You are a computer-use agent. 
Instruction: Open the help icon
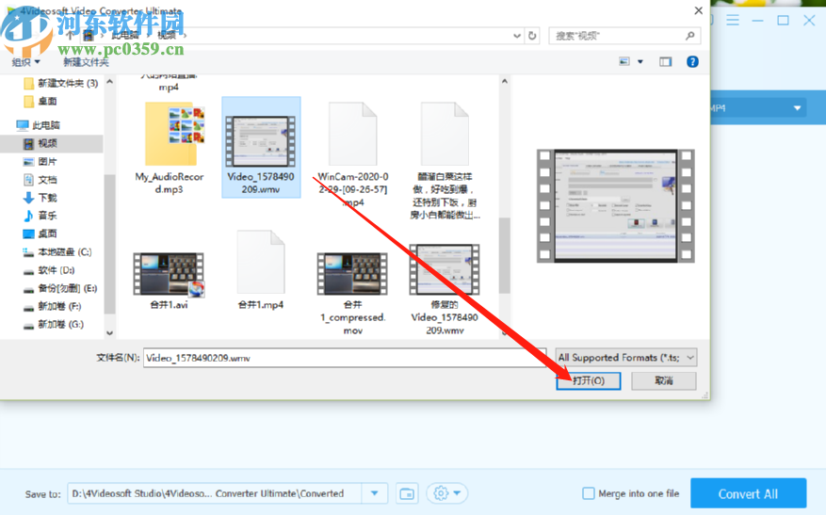pyautogui.click(x=692, y=61)
